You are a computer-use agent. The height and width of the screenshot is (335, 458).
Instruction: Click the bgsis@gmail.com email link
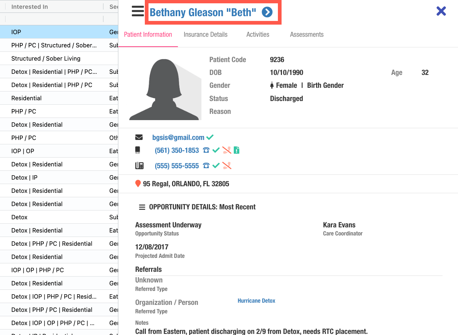pos(178,137)
